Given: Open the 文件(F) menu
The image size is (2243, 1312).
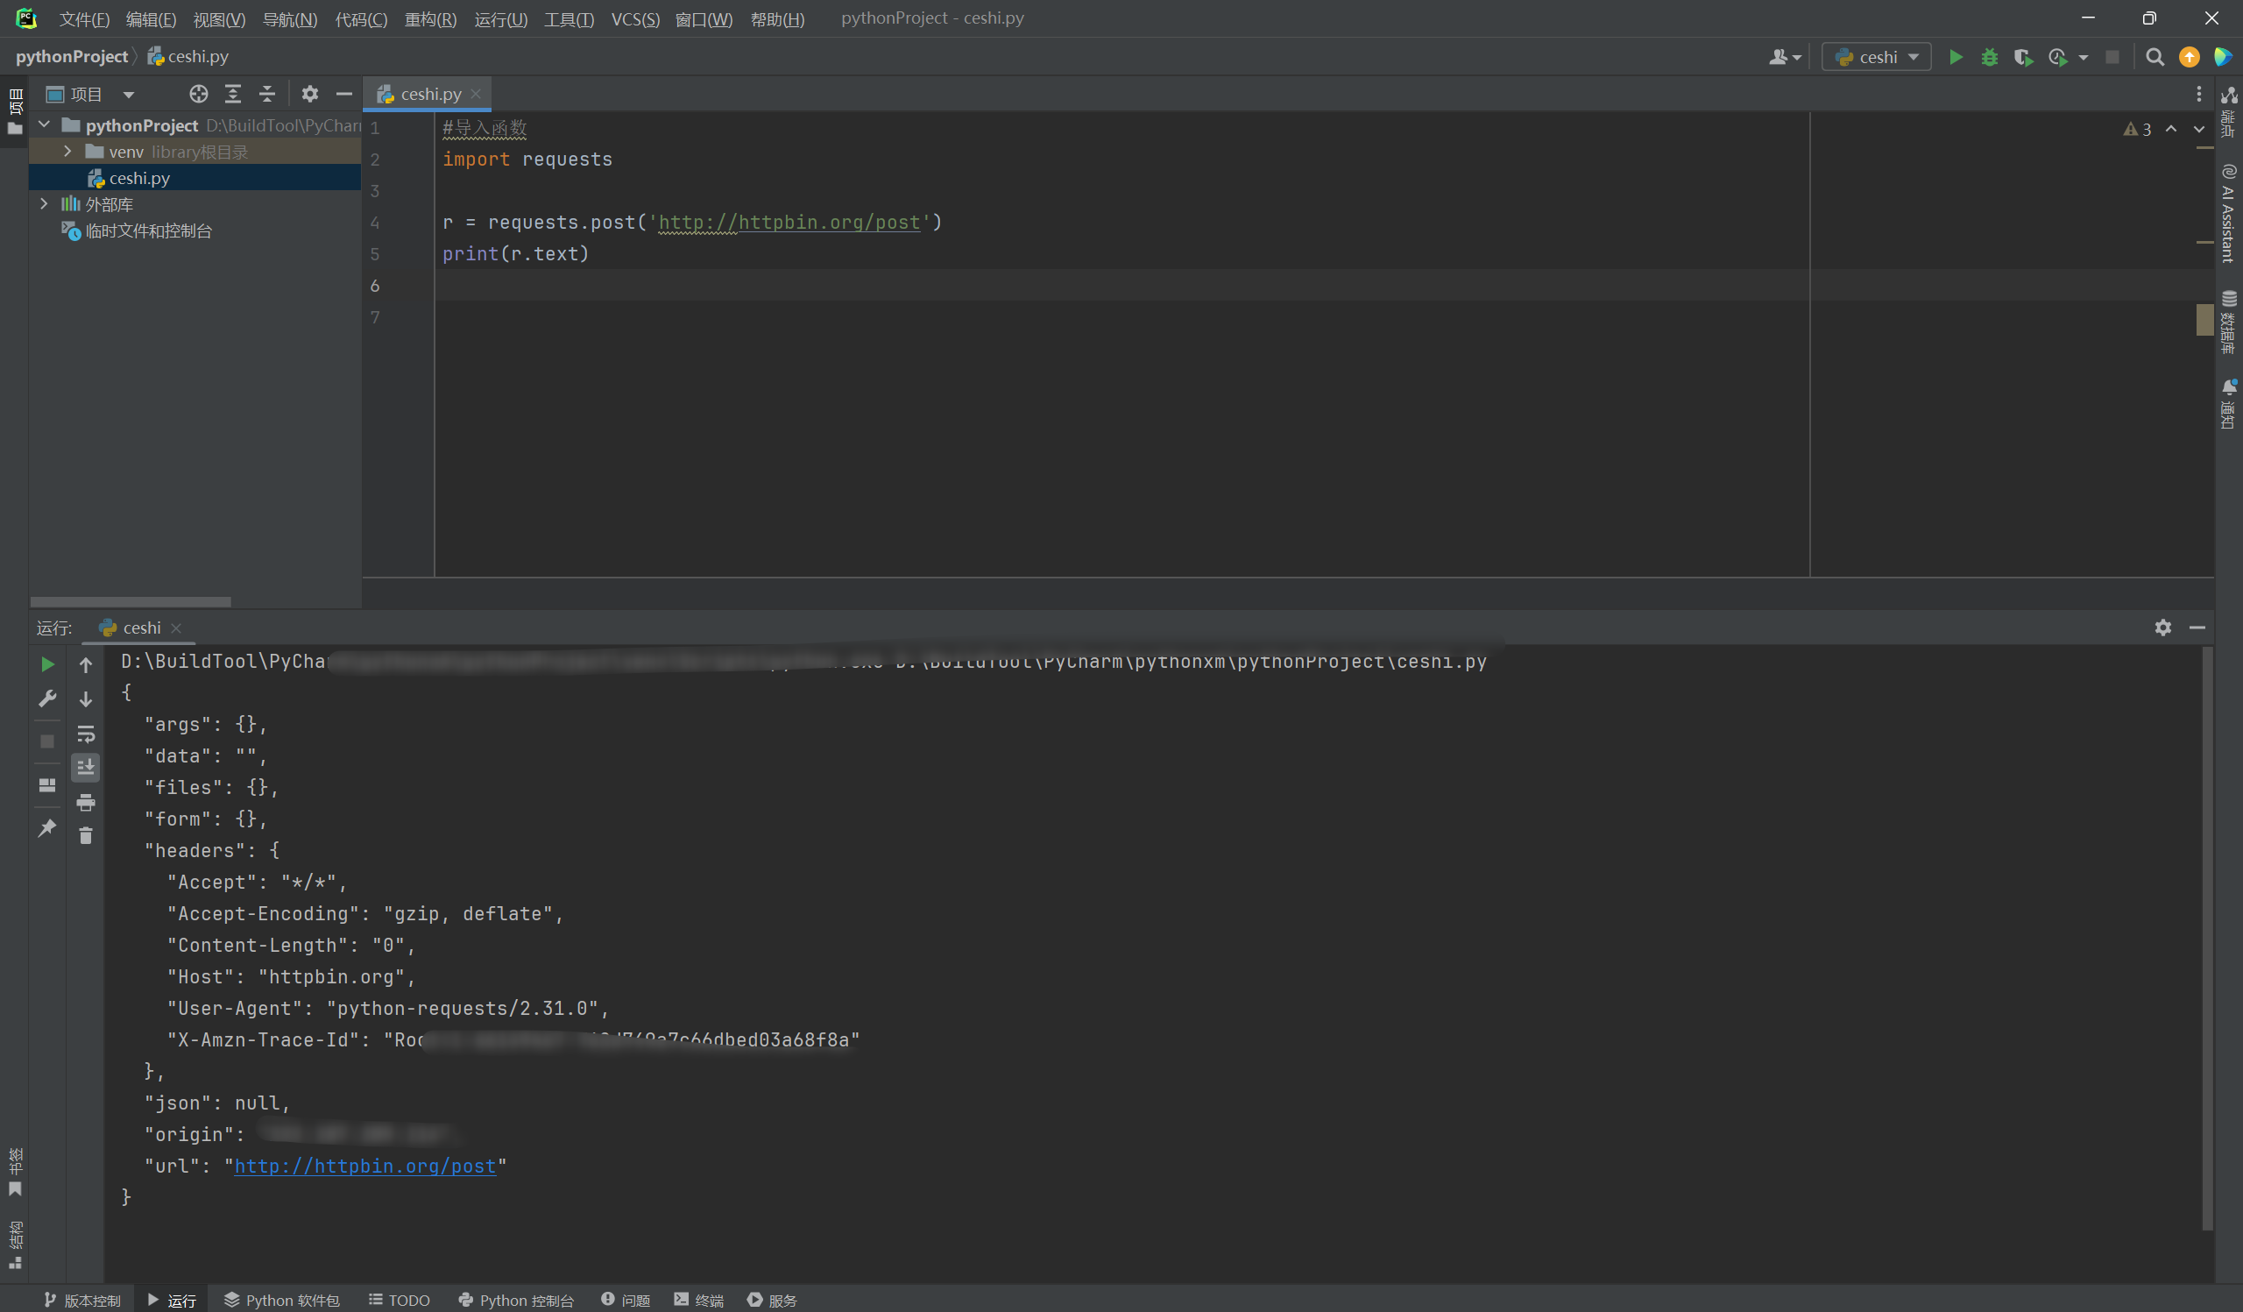Looking at the screenshot, I should (x=85, y=19).
